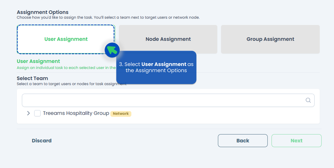Tick the Treeams Hospitality Group checkbox
Viewport: 334px width, 168px height.
tap(38, 113)
